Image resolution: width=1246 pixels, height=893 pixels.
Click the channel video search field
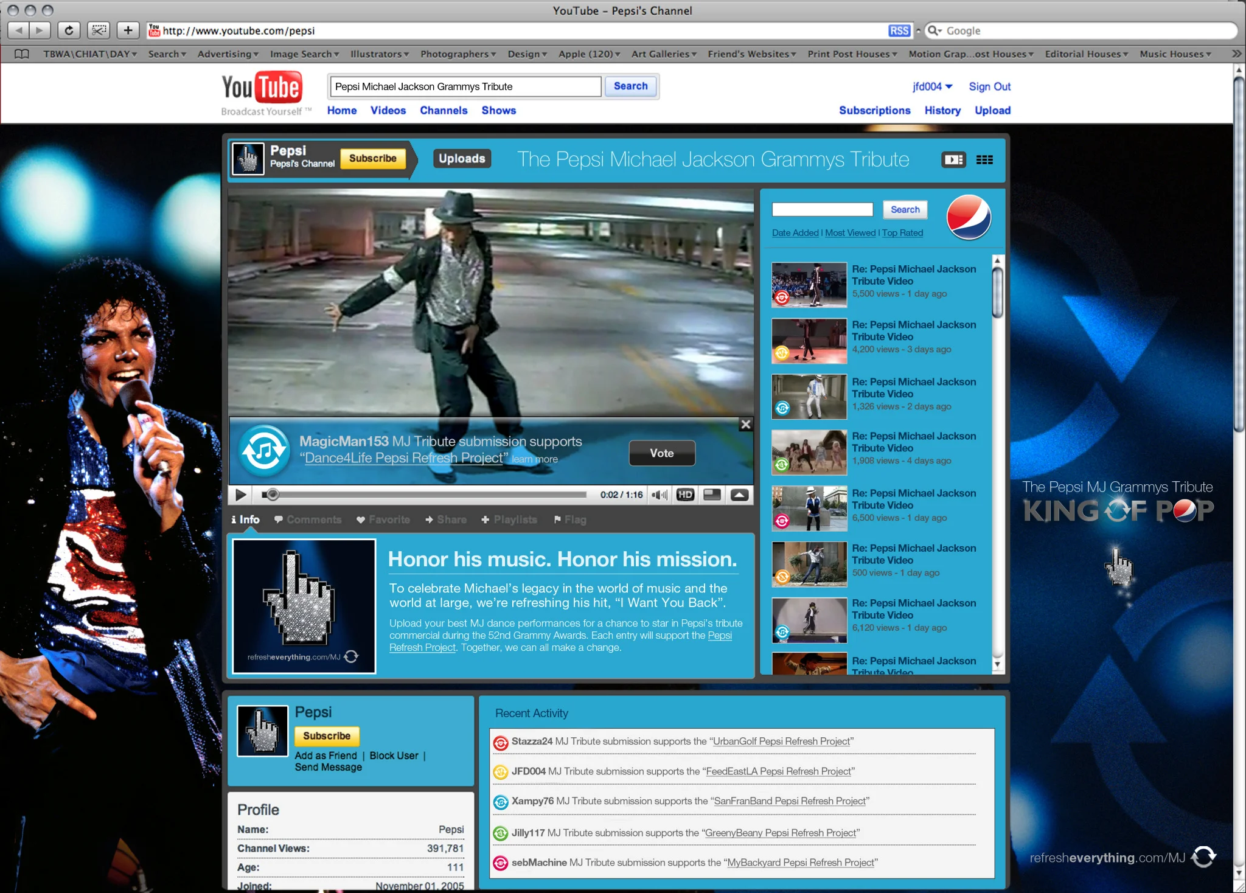click(823, 210)
